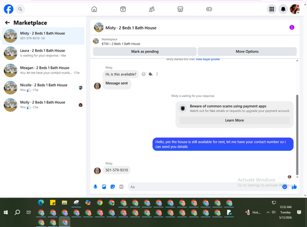Open the clock and date
This screenshot has height=227, width=307.
click(286, 212)
